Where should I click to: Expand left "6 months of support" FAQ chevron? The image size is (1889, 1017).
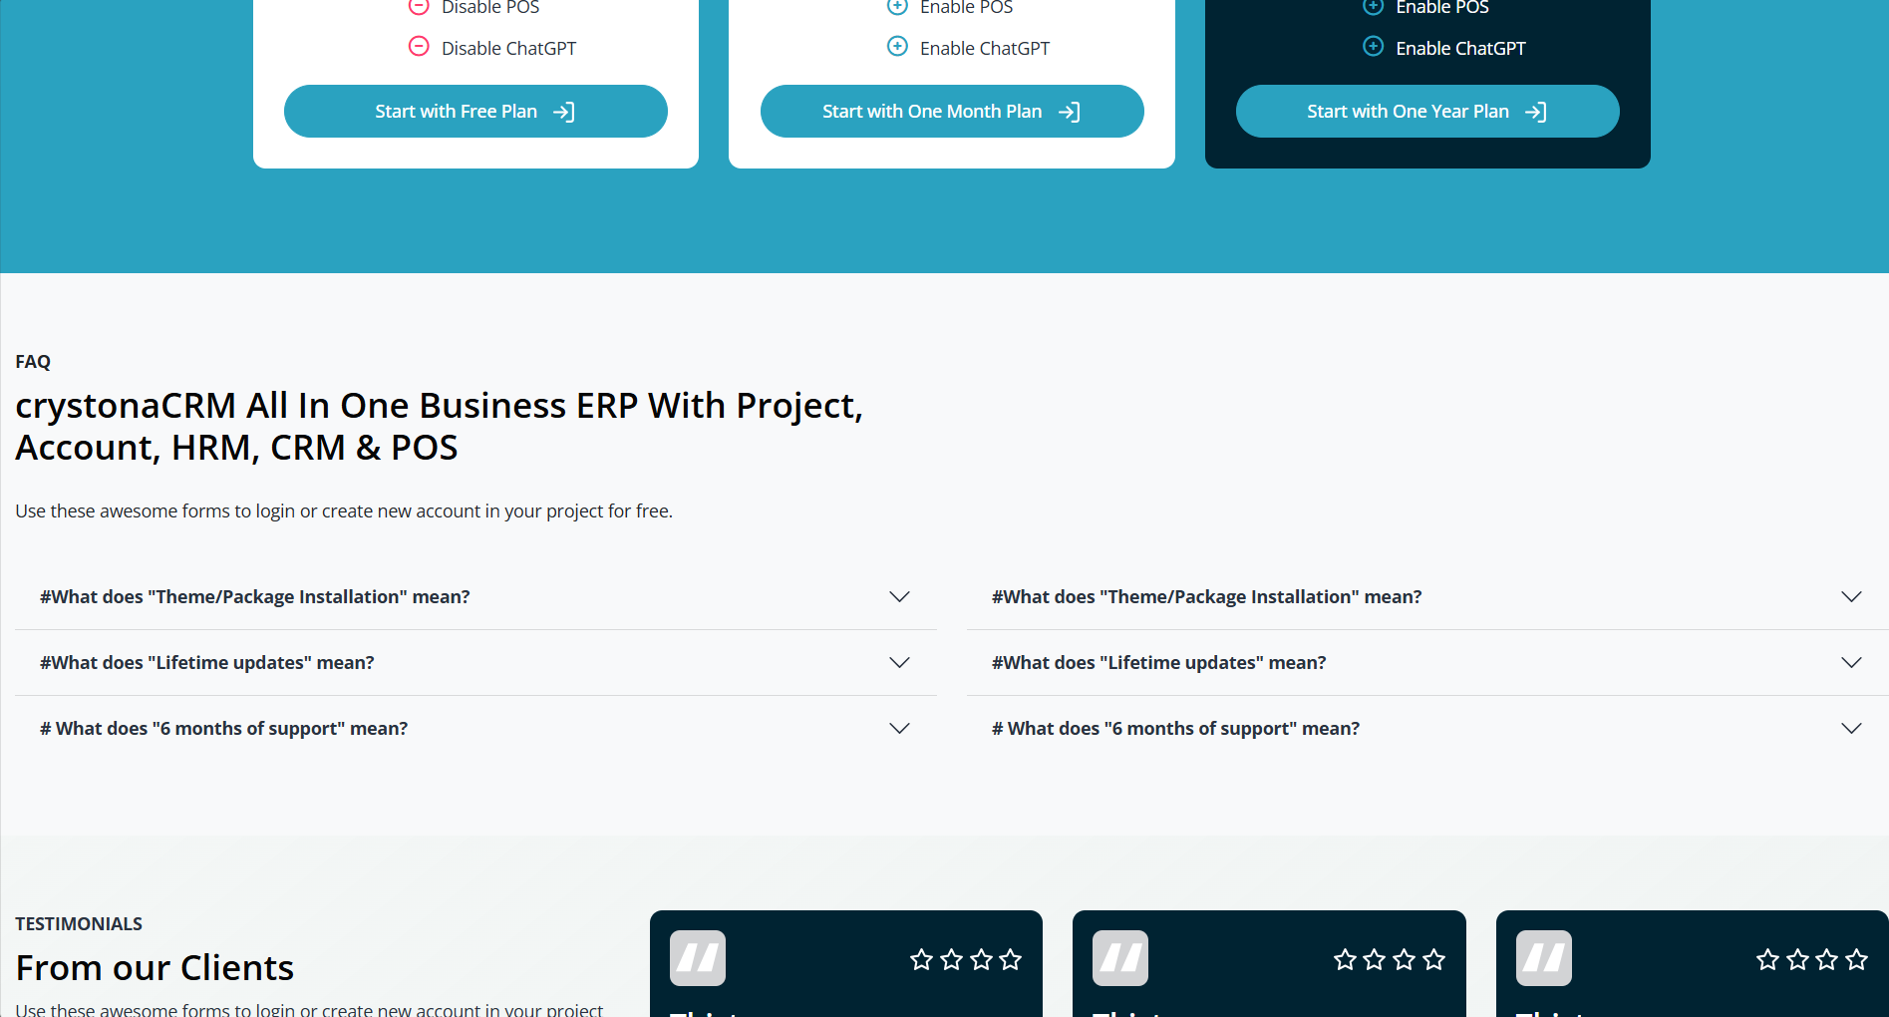pos(899,728)
